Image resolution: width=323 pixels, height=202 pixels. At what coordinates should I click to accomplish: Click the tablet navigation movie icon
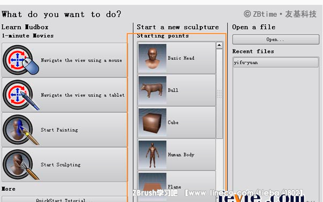point(20,95)
